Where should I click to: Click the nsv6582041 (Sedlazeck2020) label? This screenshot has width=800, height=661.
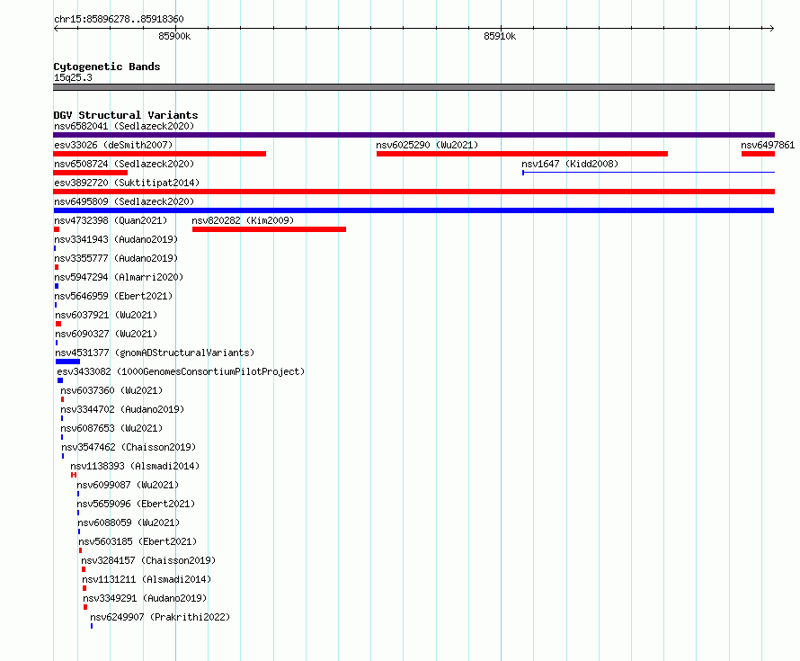pos(124,126)
